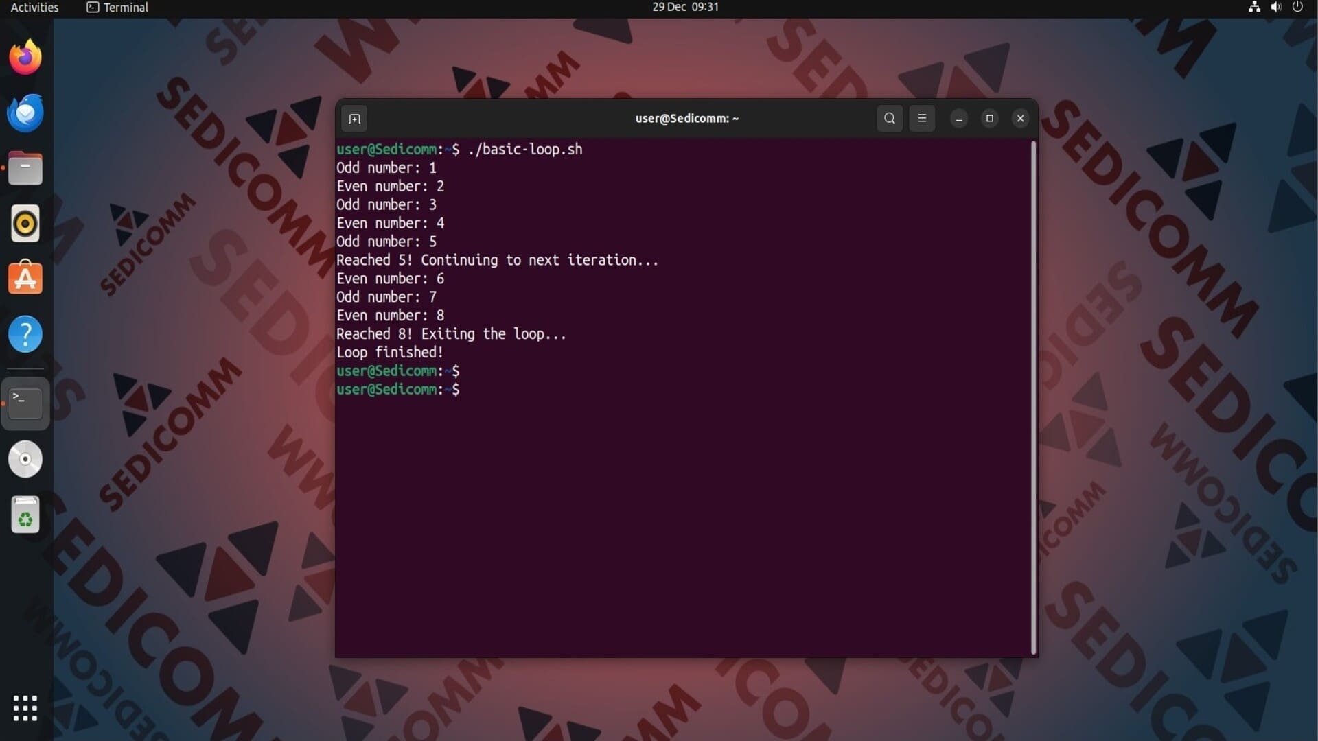Click the terminal search icon

889,118
